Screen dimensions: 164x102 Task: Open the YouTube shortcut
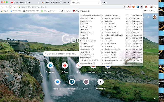pyautogui.click(x=65, y=66)
